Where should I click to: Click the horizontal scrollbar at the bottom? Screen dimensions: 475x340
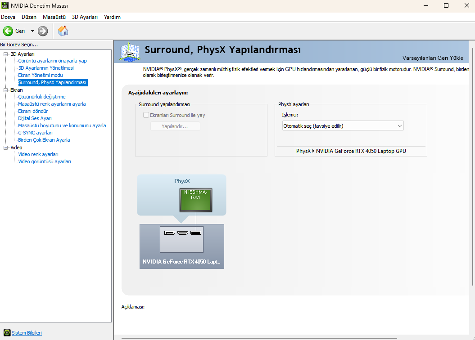[x=259, y=338]
